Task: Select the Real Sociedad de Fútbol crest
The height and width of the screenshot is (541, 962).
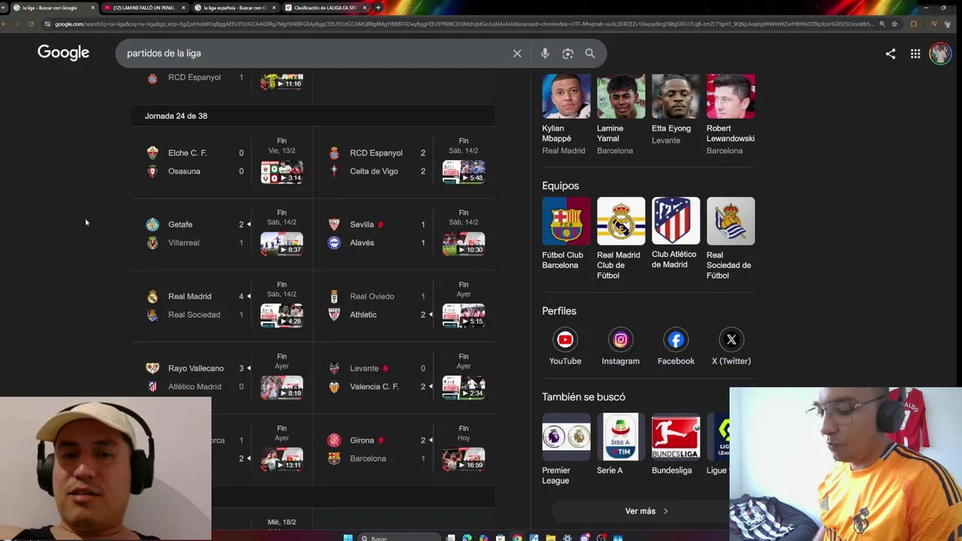Action: pos(731,221)
